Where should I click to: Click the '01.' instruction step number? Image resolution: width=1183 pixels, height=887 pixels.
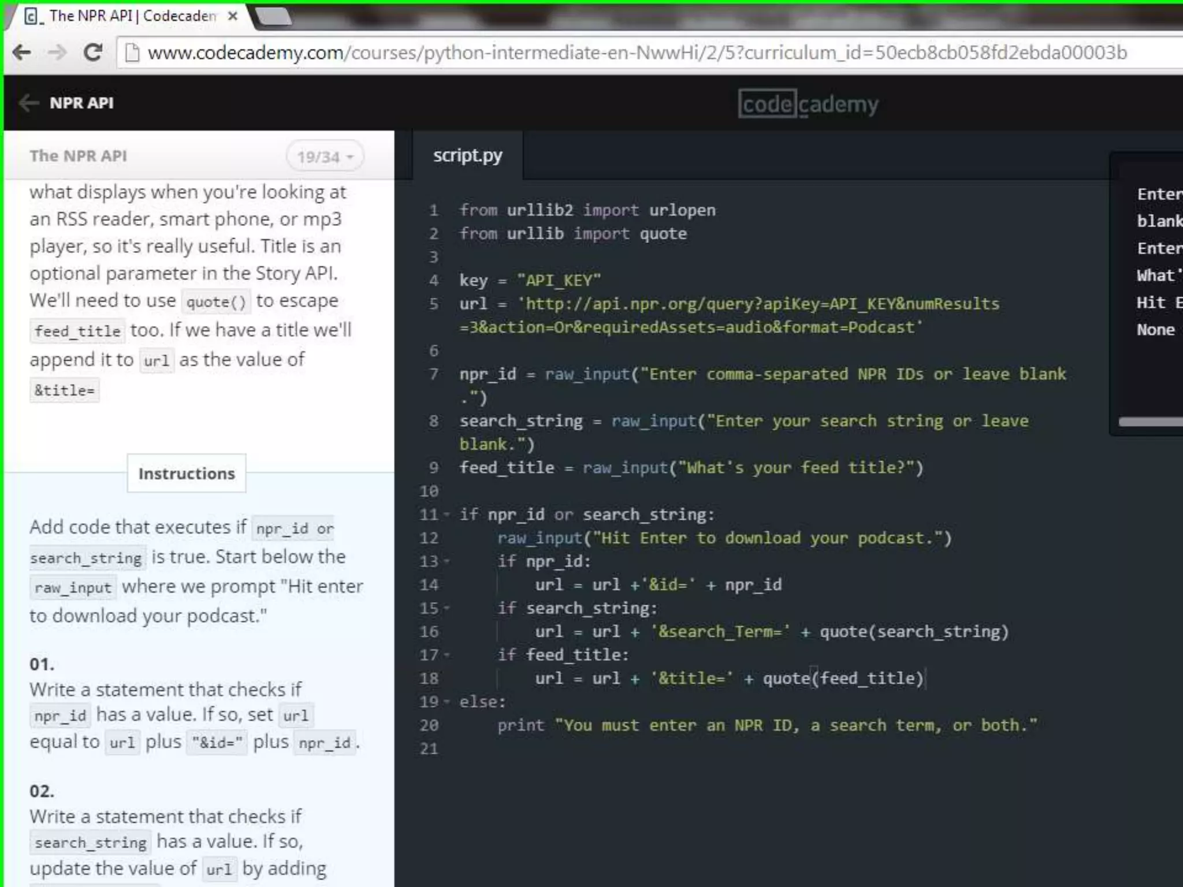[42, 664]
